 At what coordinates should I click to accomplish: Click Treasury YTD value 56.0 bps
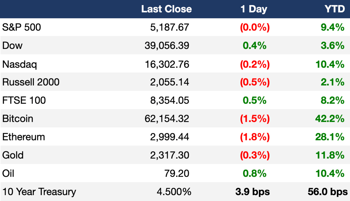point(328,192)
